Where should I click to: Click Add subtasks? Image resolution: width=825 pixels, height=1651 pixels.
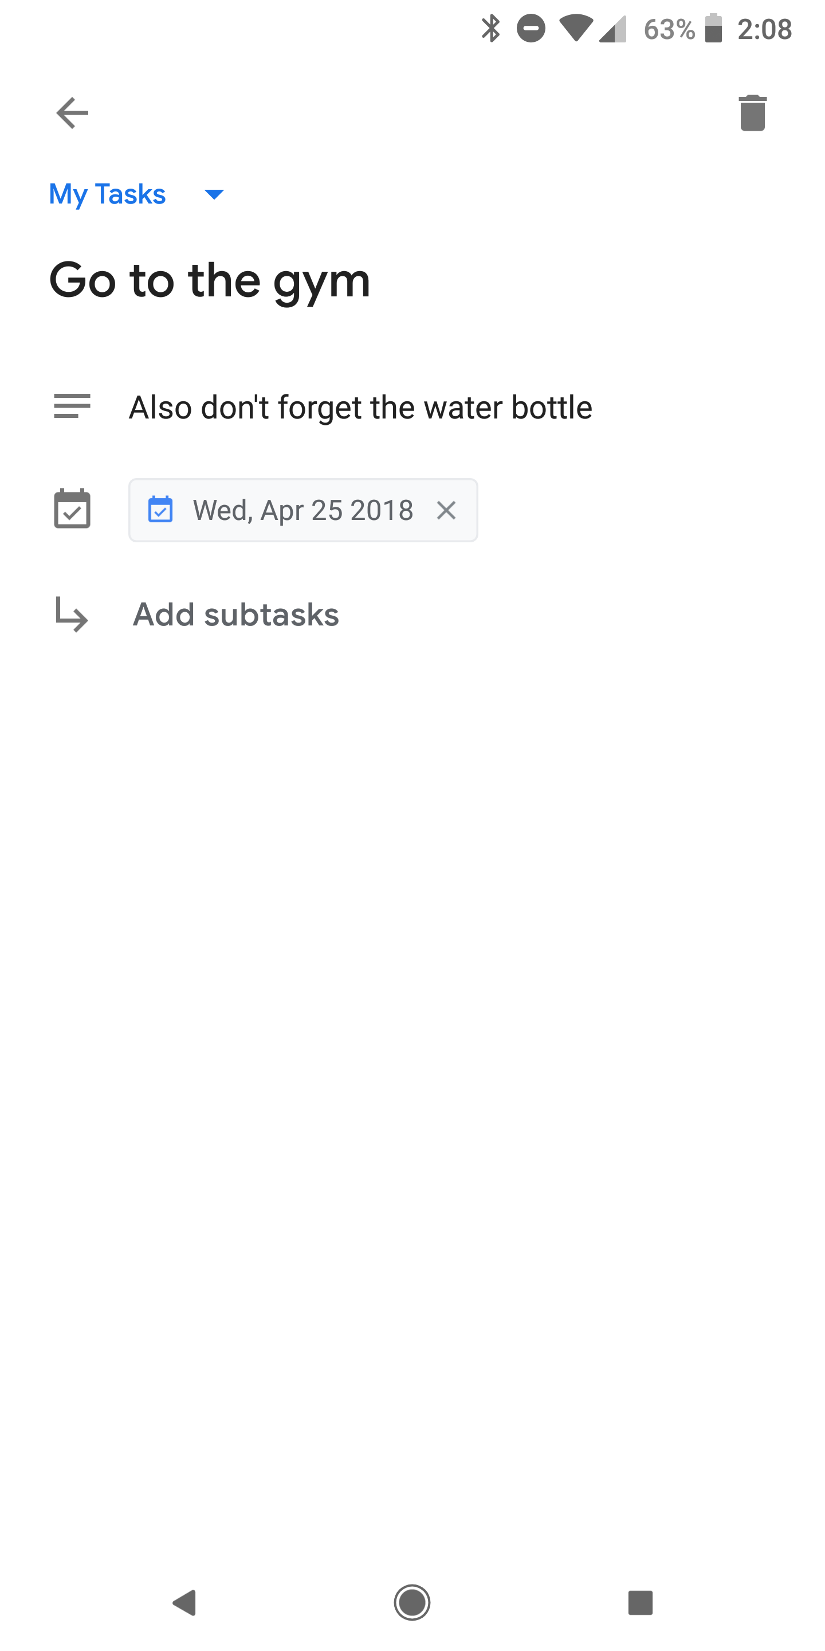[x=235, y=614]
